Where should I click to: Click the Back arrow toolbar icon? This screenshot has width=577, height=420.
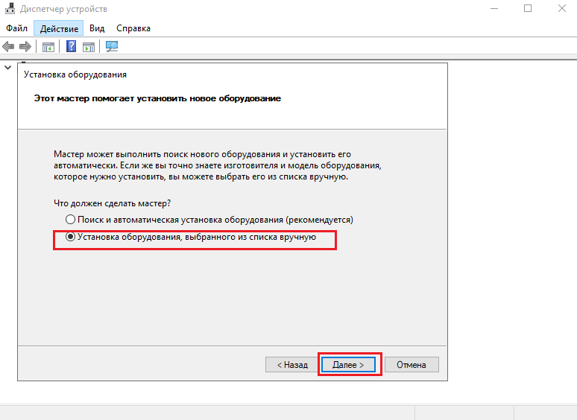tap(8, 47)
